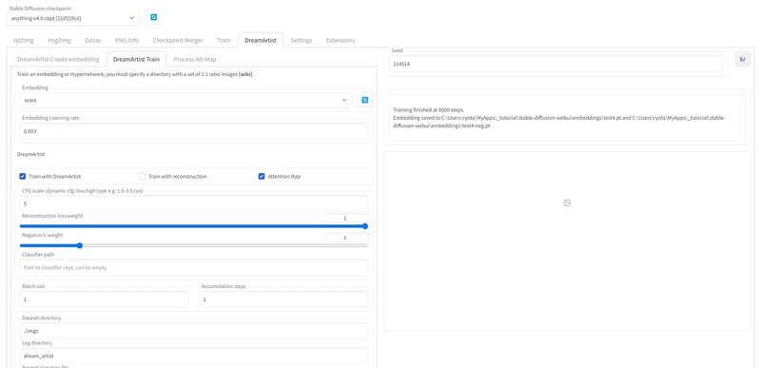Open the Train tab

[224, 40]
